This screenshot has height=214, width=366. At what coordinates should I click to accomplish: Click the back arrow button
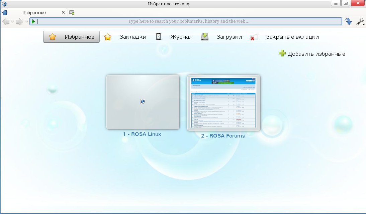[x=6, y=22]
